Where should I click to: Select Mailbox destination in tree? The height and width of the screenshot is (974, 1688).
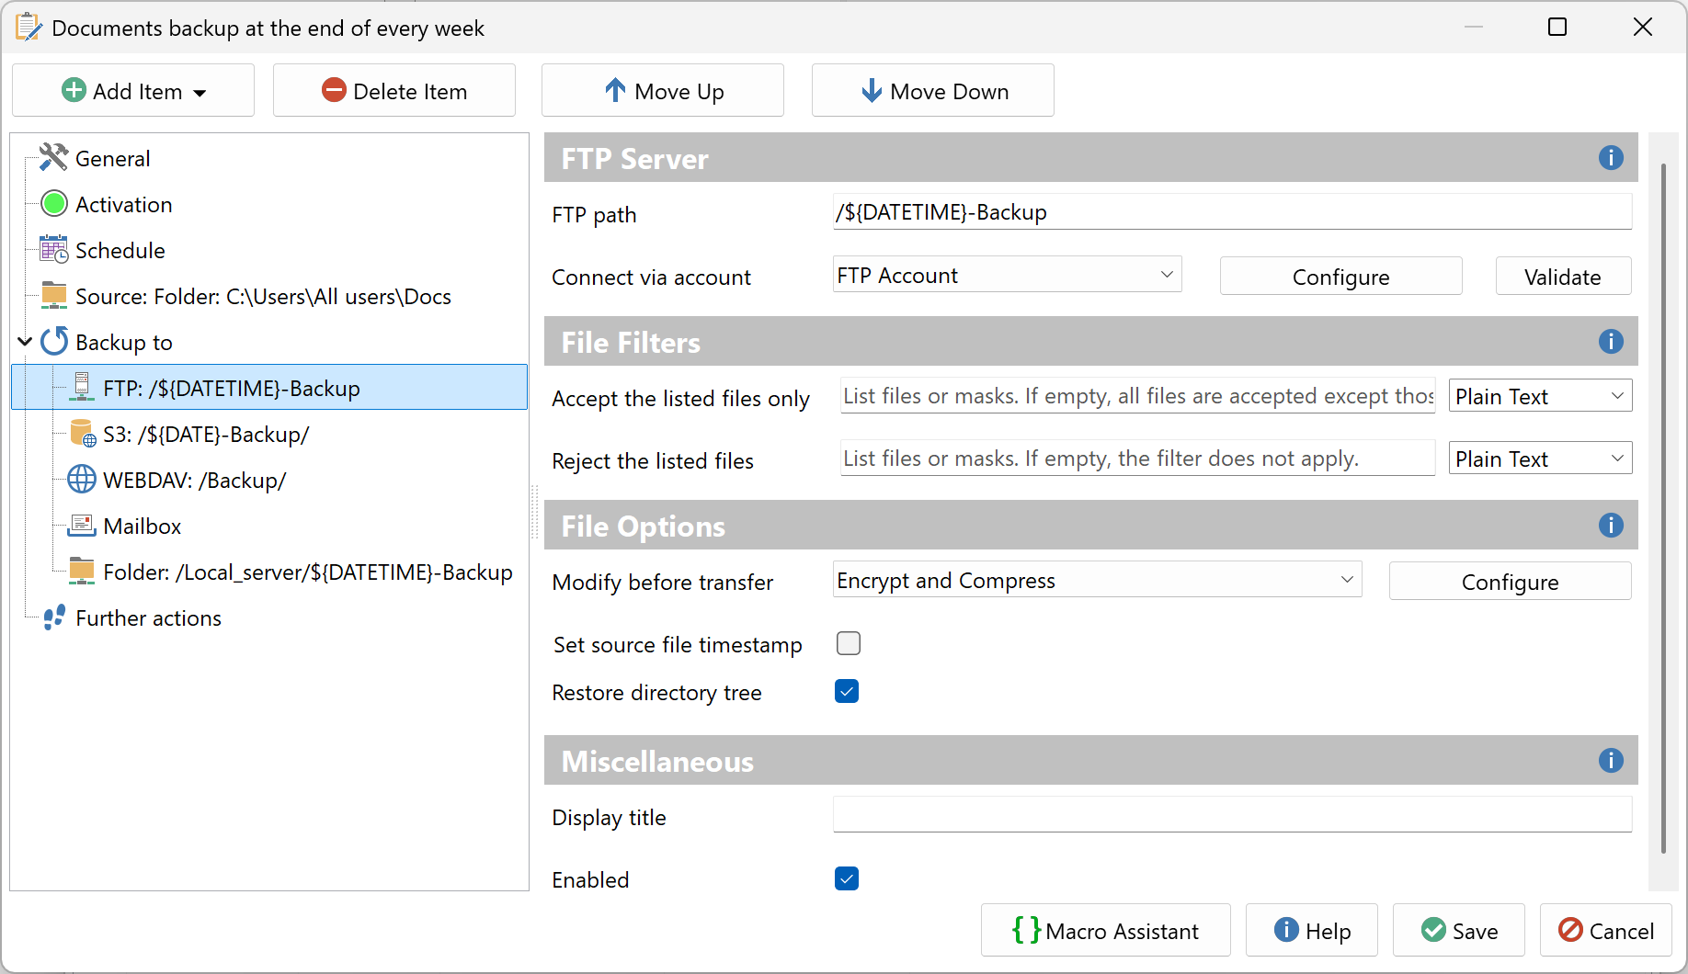coord(142,526)
